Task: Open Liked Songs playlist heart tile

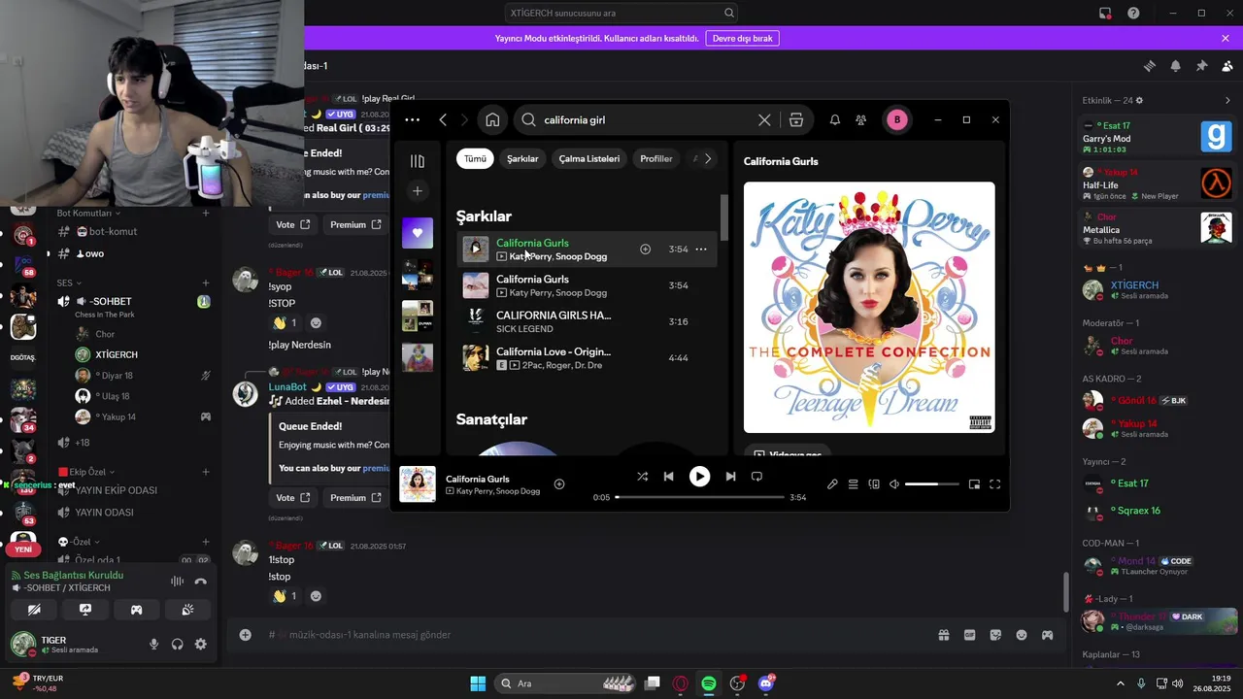Action: 418,233
